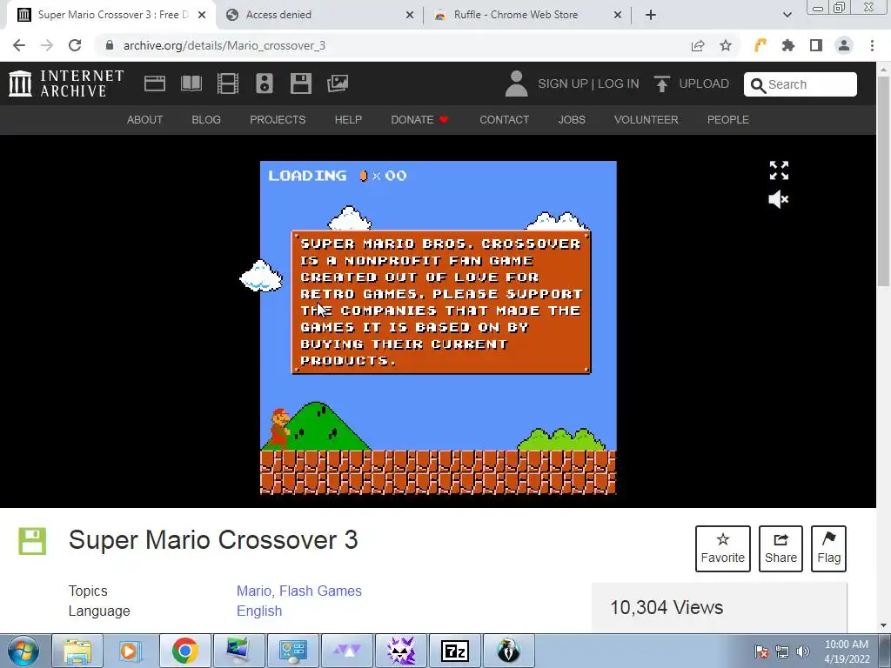
Task: Bookmark this page with the star icon
Action: point(726,45)
